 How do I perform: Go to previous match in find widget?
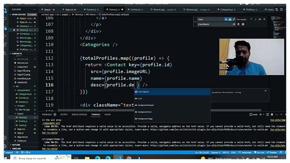251,19
